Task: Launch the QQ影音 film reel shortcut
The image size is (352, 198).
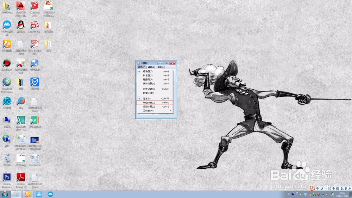Action: [x=7, y=103]
